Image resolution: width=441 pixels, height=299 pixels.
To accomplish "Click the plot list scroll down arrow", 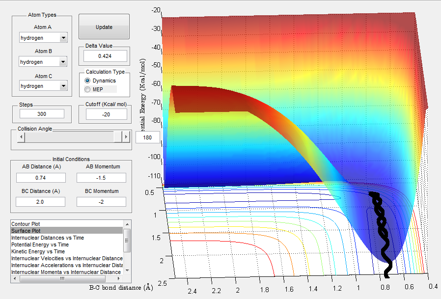I will pyautogui.click(x=127, y=271).
